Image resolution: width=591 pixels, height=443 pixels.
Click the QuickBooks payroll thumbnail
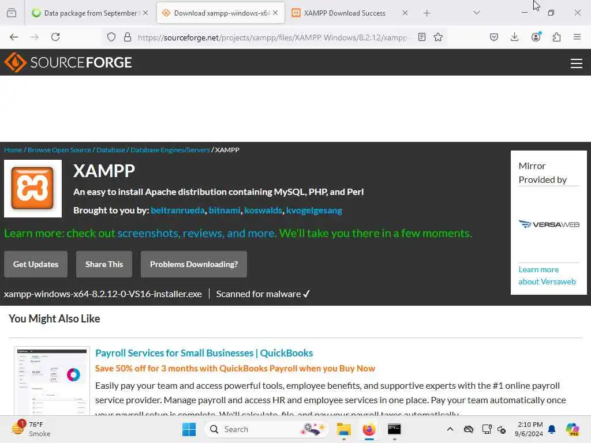tap(52, 381)
